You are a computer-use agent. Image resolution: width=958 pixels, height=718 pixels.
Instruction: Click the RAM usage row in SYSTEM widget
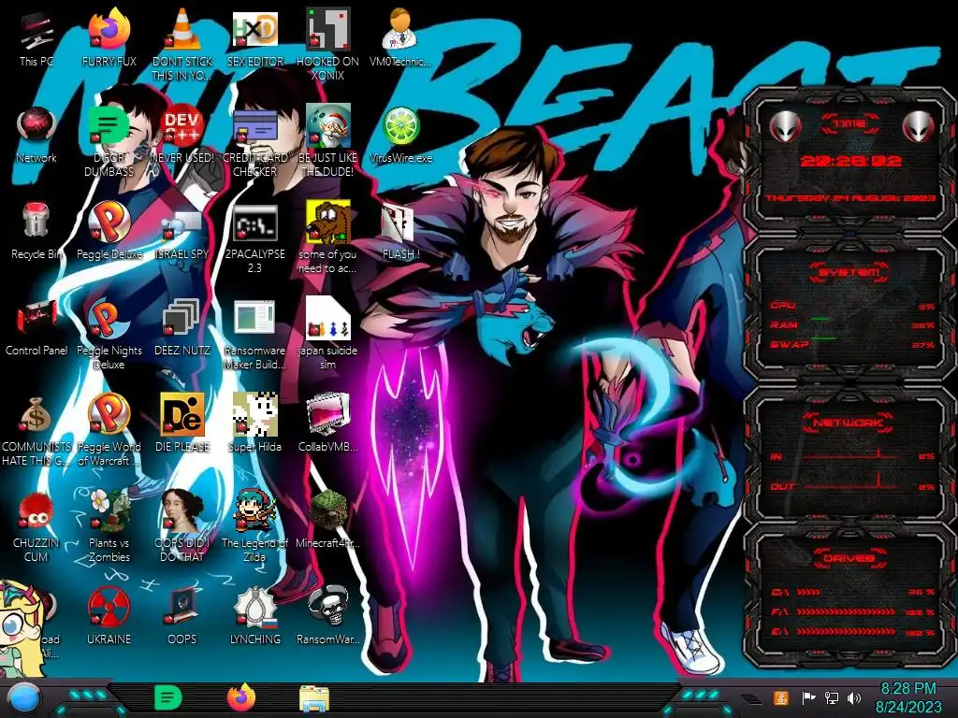(852, 325)
